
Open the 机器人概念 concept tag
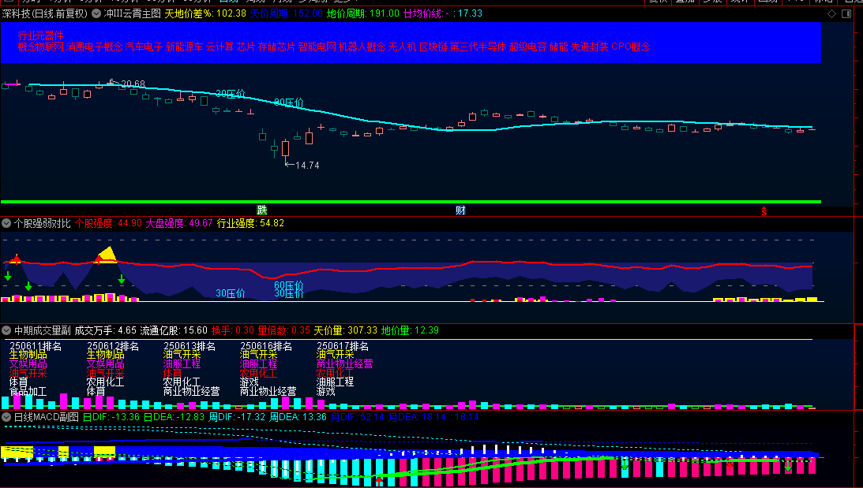coord(362,47)
